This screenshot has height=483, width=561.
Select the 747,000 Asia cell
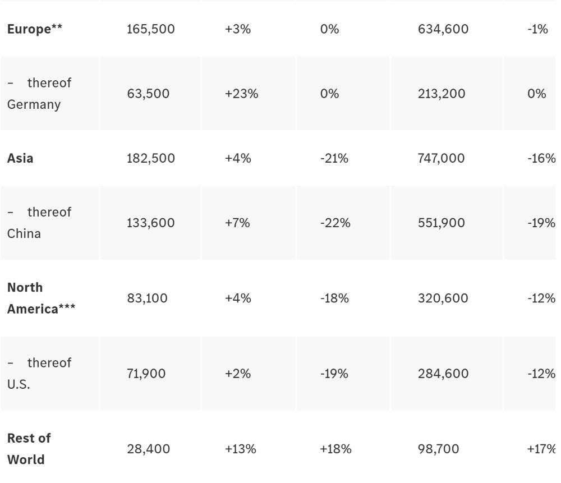tap(442, 158)
